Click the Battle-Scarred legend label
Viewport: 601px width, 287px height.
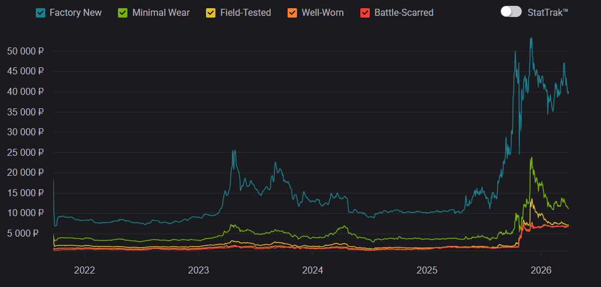pos(404,12)
